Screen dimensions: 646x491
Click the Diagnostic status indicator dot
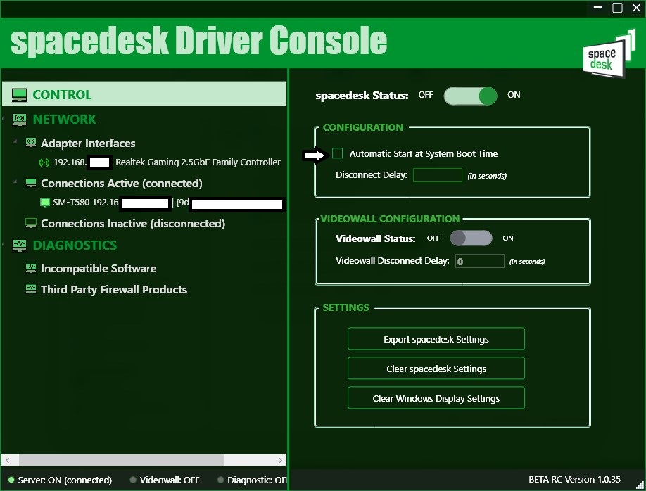pyautogui.click(x=220, y=480)
